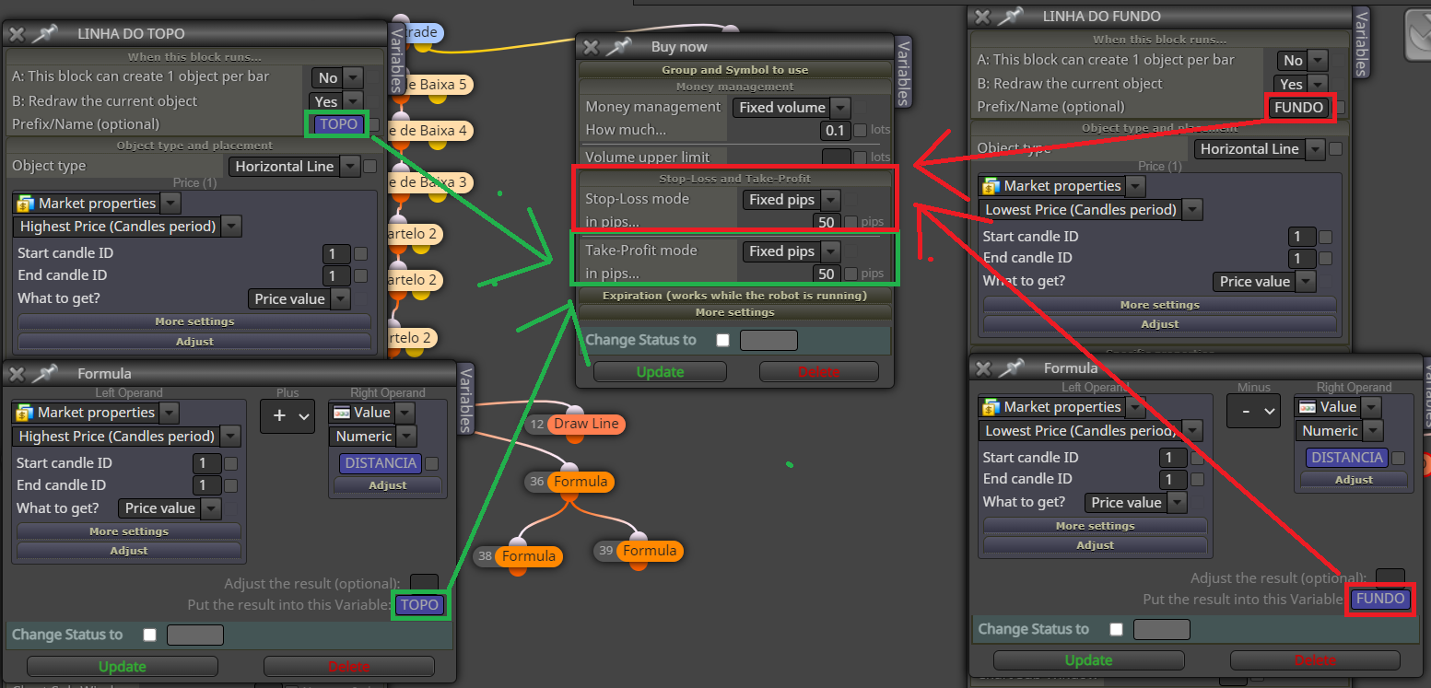Expand More settings at the bottom of Buy now

735,312
